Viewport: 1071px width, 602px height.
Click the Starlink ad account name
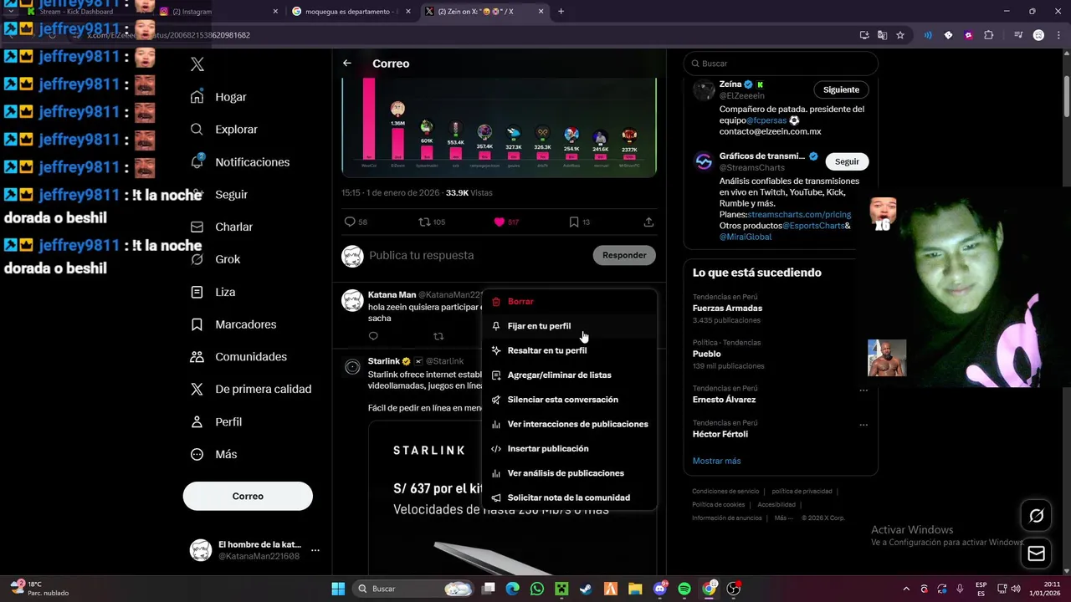tap(384, 361)
